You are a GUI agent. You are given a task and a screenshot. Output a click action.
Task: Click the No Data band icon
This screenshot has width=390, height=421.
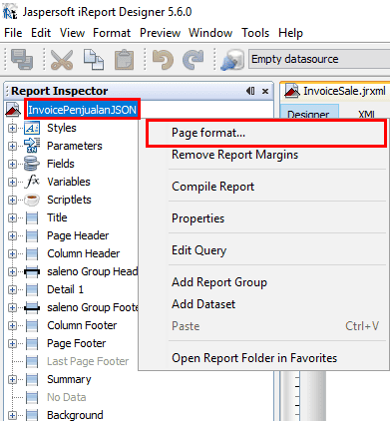point(32,397)
